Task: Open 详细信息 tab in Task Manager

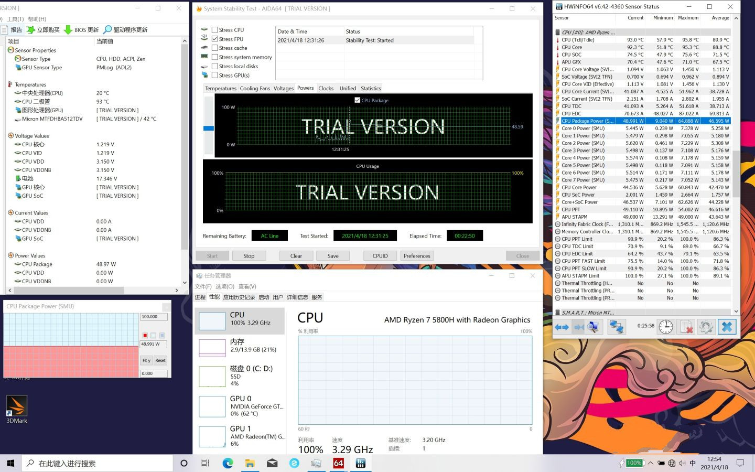Action: (x=297, y=297)
